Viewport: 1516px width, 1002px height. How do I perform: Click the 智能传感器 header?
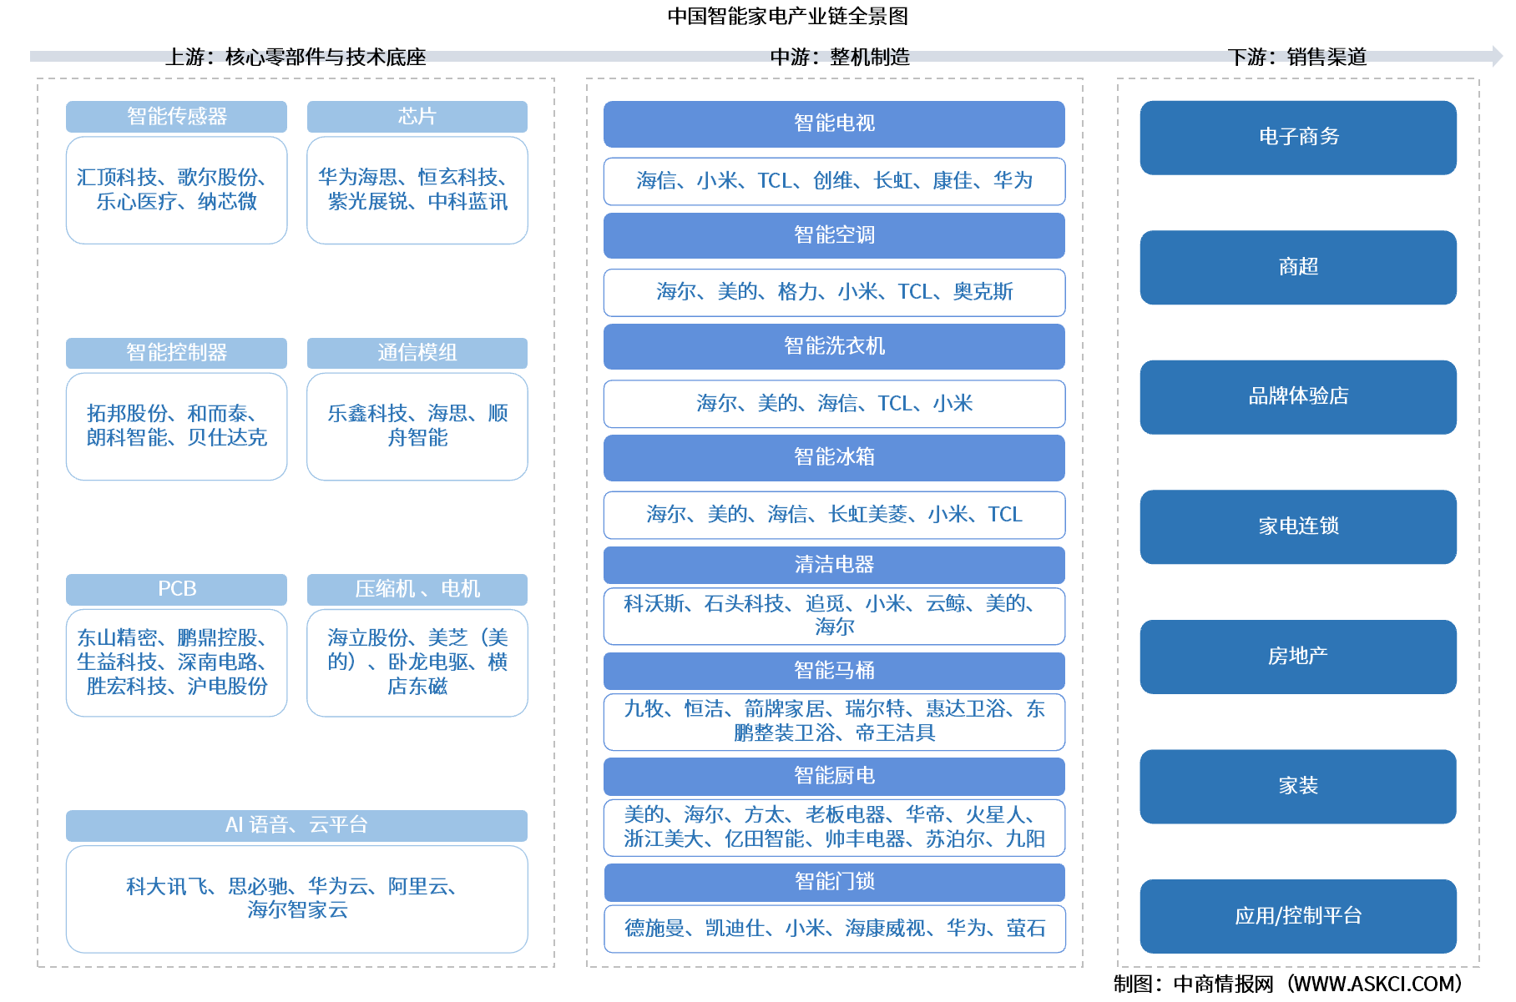coord(176,117)
